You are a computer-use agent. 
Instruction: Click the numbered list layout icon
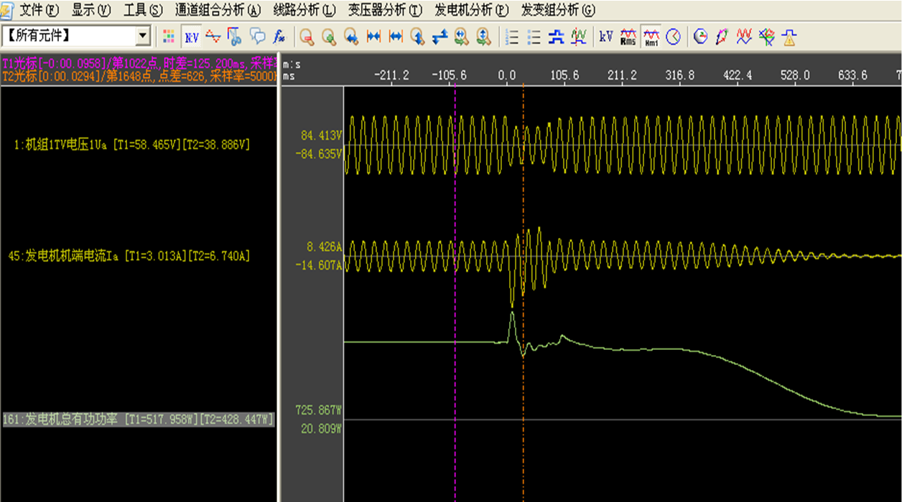click(x=512, y=37)
